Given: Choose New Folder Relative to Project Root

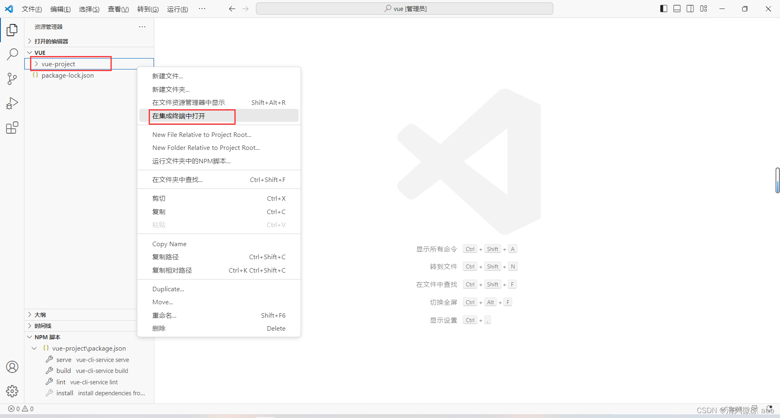Looking at the screenshot, I should tap(219, 147).
